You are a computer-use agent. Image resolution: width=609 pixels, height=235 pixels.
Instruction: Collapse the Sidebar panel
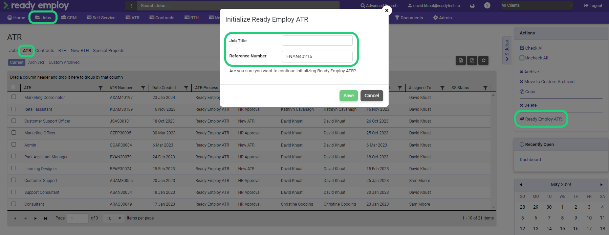click(x=507, y=50)
